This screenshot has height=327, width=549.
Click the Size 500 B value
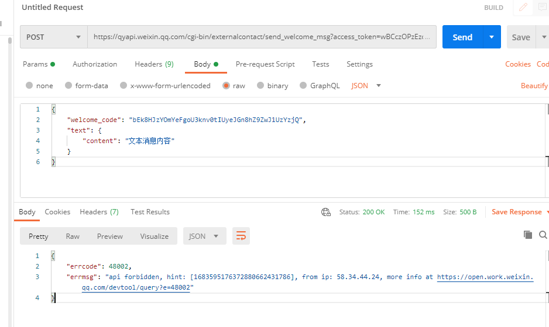[468, 212]
